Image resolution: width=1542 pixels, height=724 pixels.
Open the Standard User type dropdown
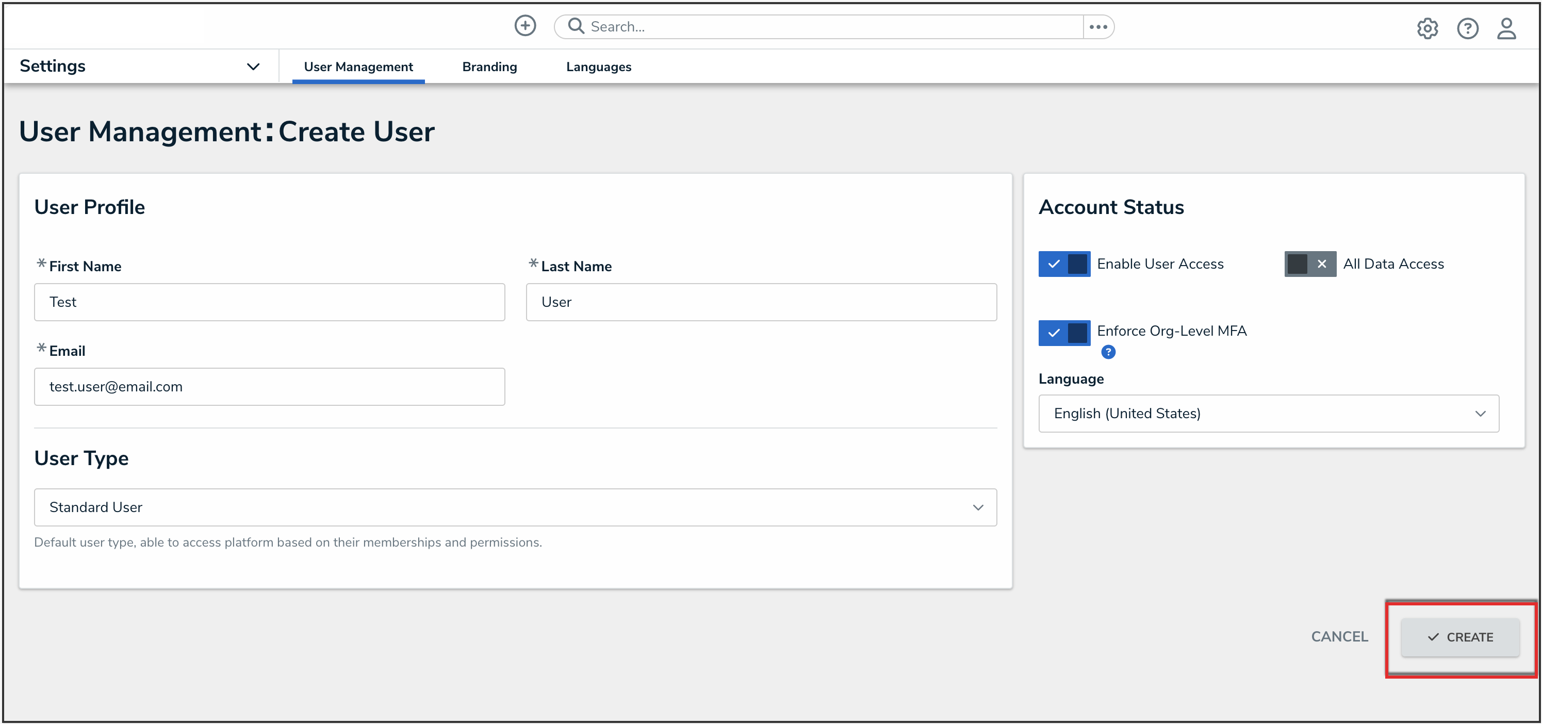(515, 507)
